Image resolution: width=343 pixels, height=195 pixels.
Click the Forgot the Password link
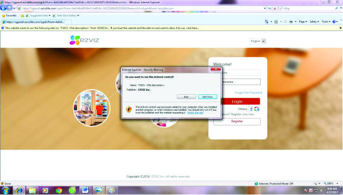click(x=248, y=93)
